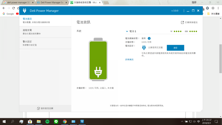Open LINE from the taskbar
The height and width of the screenshot is (125, 222).
point(56,122)
